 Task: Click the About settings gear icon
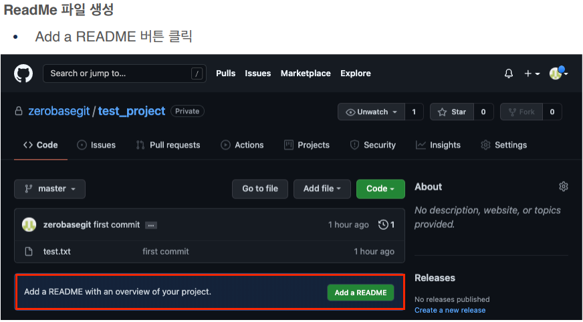tap(564, 186)
